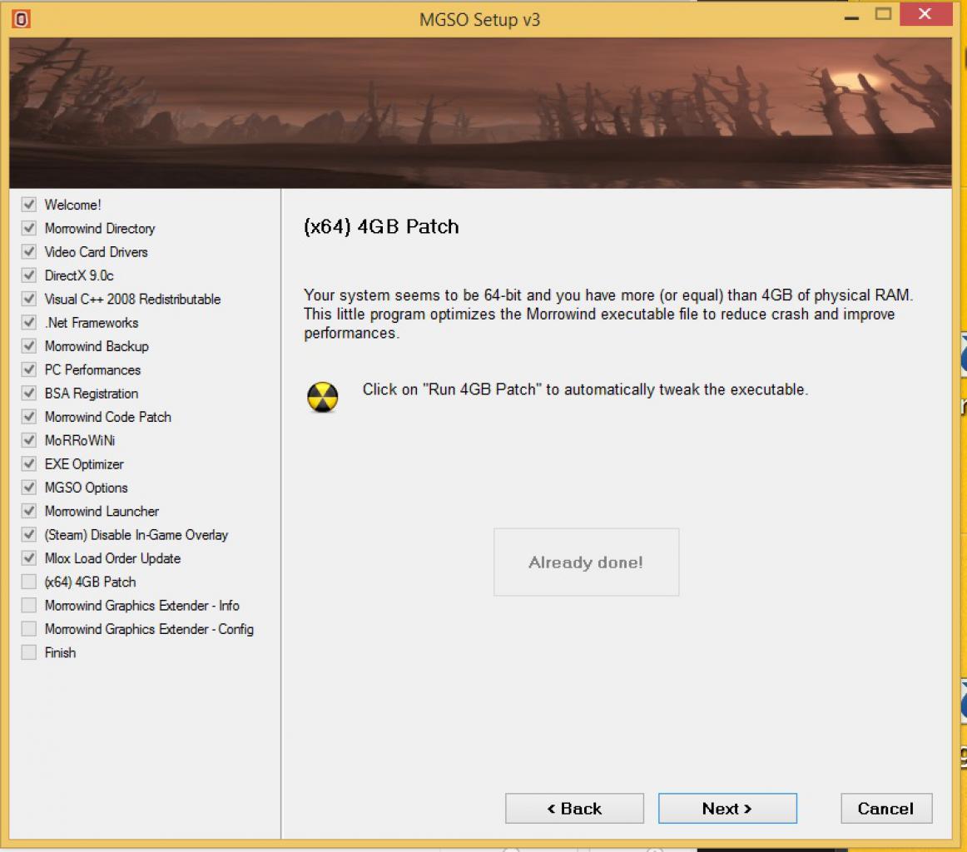Click the radioactive 4GB Patch icon
The height and width of the screenshot is (852, 967).
tap(323, 396)
